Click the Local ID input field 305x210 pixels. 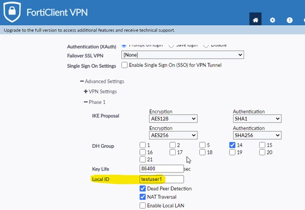tap(162, 179)
